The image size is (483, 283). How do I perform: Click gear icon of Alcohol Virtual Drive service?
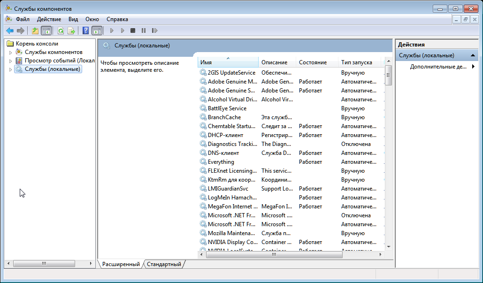pyautogui.click(x=203, y=99)
